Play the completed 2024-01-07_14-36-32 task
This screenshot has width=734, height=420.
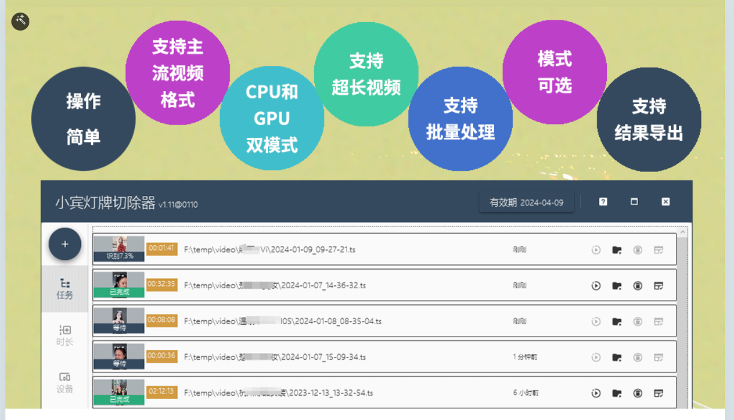[x=597, y=286]
